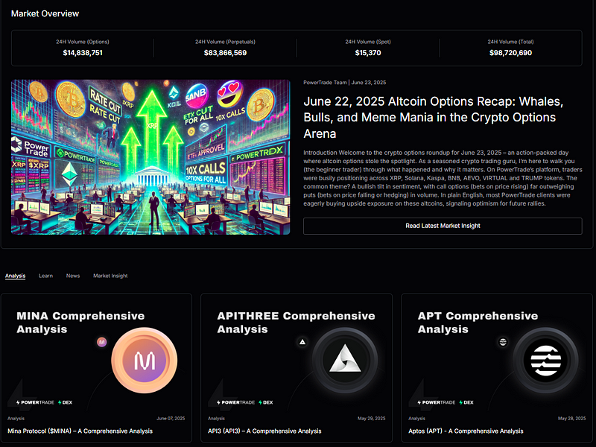Click the MINA Comprehensive Analysis card title
Viewport: 596px width, 447px height.
[80, 323]
